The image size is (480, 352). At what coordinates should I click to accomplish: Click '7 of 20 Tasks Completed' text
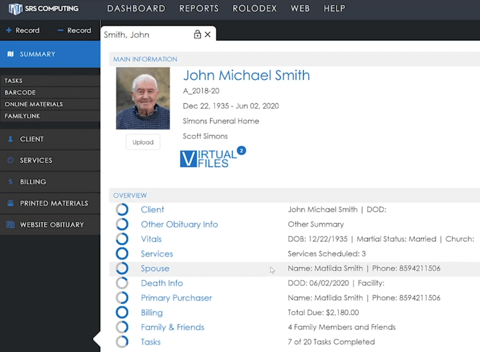(x=331, y=342)
